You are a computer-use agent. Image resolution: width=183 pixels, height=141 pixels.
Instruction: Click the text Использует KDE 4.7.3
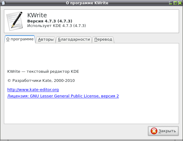(x=57, y=26)
